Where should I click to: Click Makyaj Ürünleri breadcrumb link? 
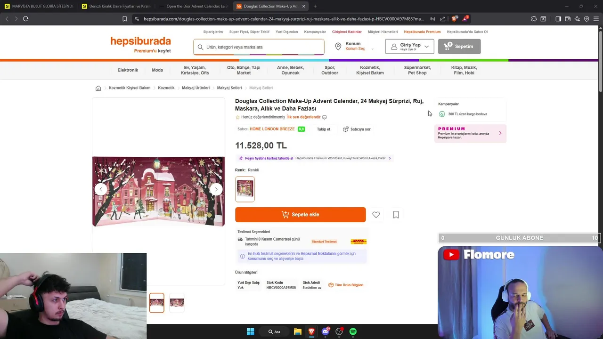pos(196,88)
